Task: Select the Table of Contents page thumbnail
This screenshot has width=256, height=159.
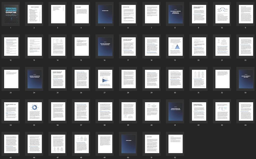Action: point(34,14)
